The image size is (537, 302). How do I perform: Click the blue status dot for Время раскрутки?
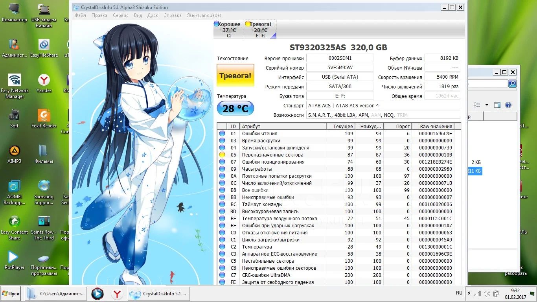click(222, 141)
